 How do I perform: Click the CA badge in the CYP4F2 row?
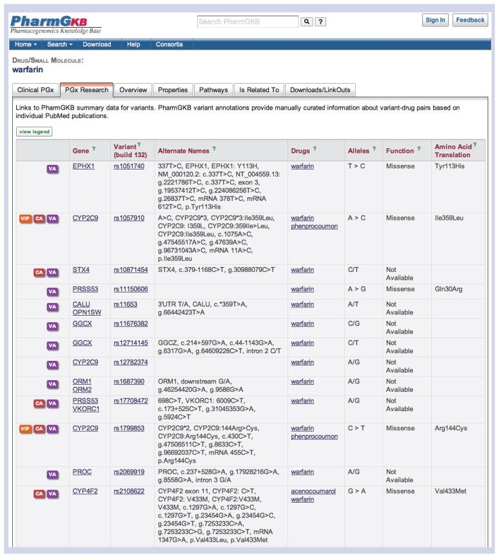[39, 494]
